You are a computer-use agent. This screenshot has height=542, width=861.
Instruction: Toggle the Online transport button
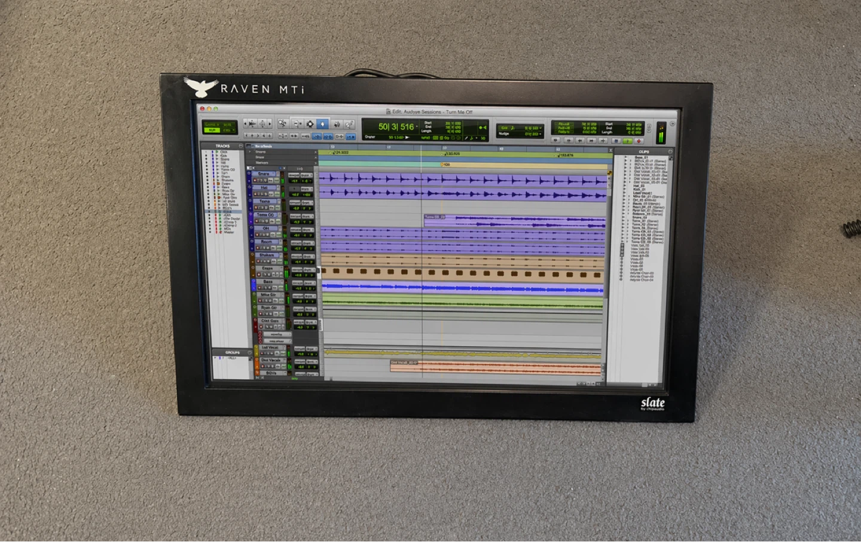click(555, 140)
